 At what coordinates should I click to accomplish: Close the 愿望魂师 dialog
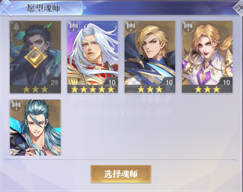[x=239, y=7]
